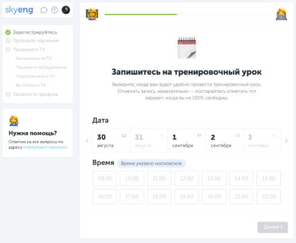
Task: Select the step Заполните профиль
Action: [32, 94]
